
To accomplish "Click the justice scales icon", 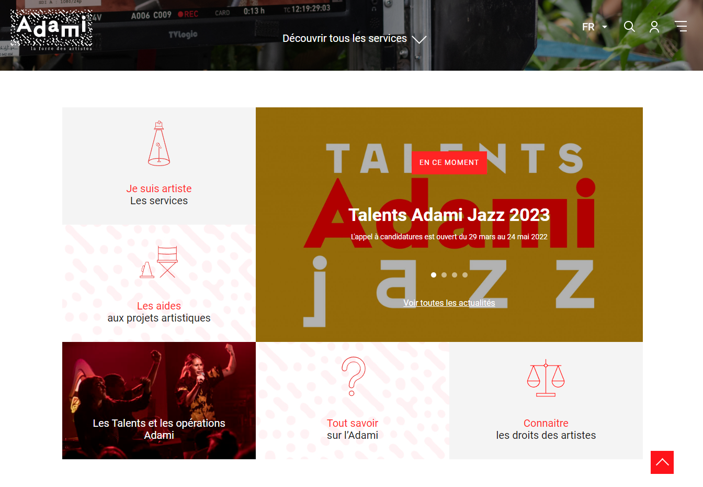I will [546, 378].
